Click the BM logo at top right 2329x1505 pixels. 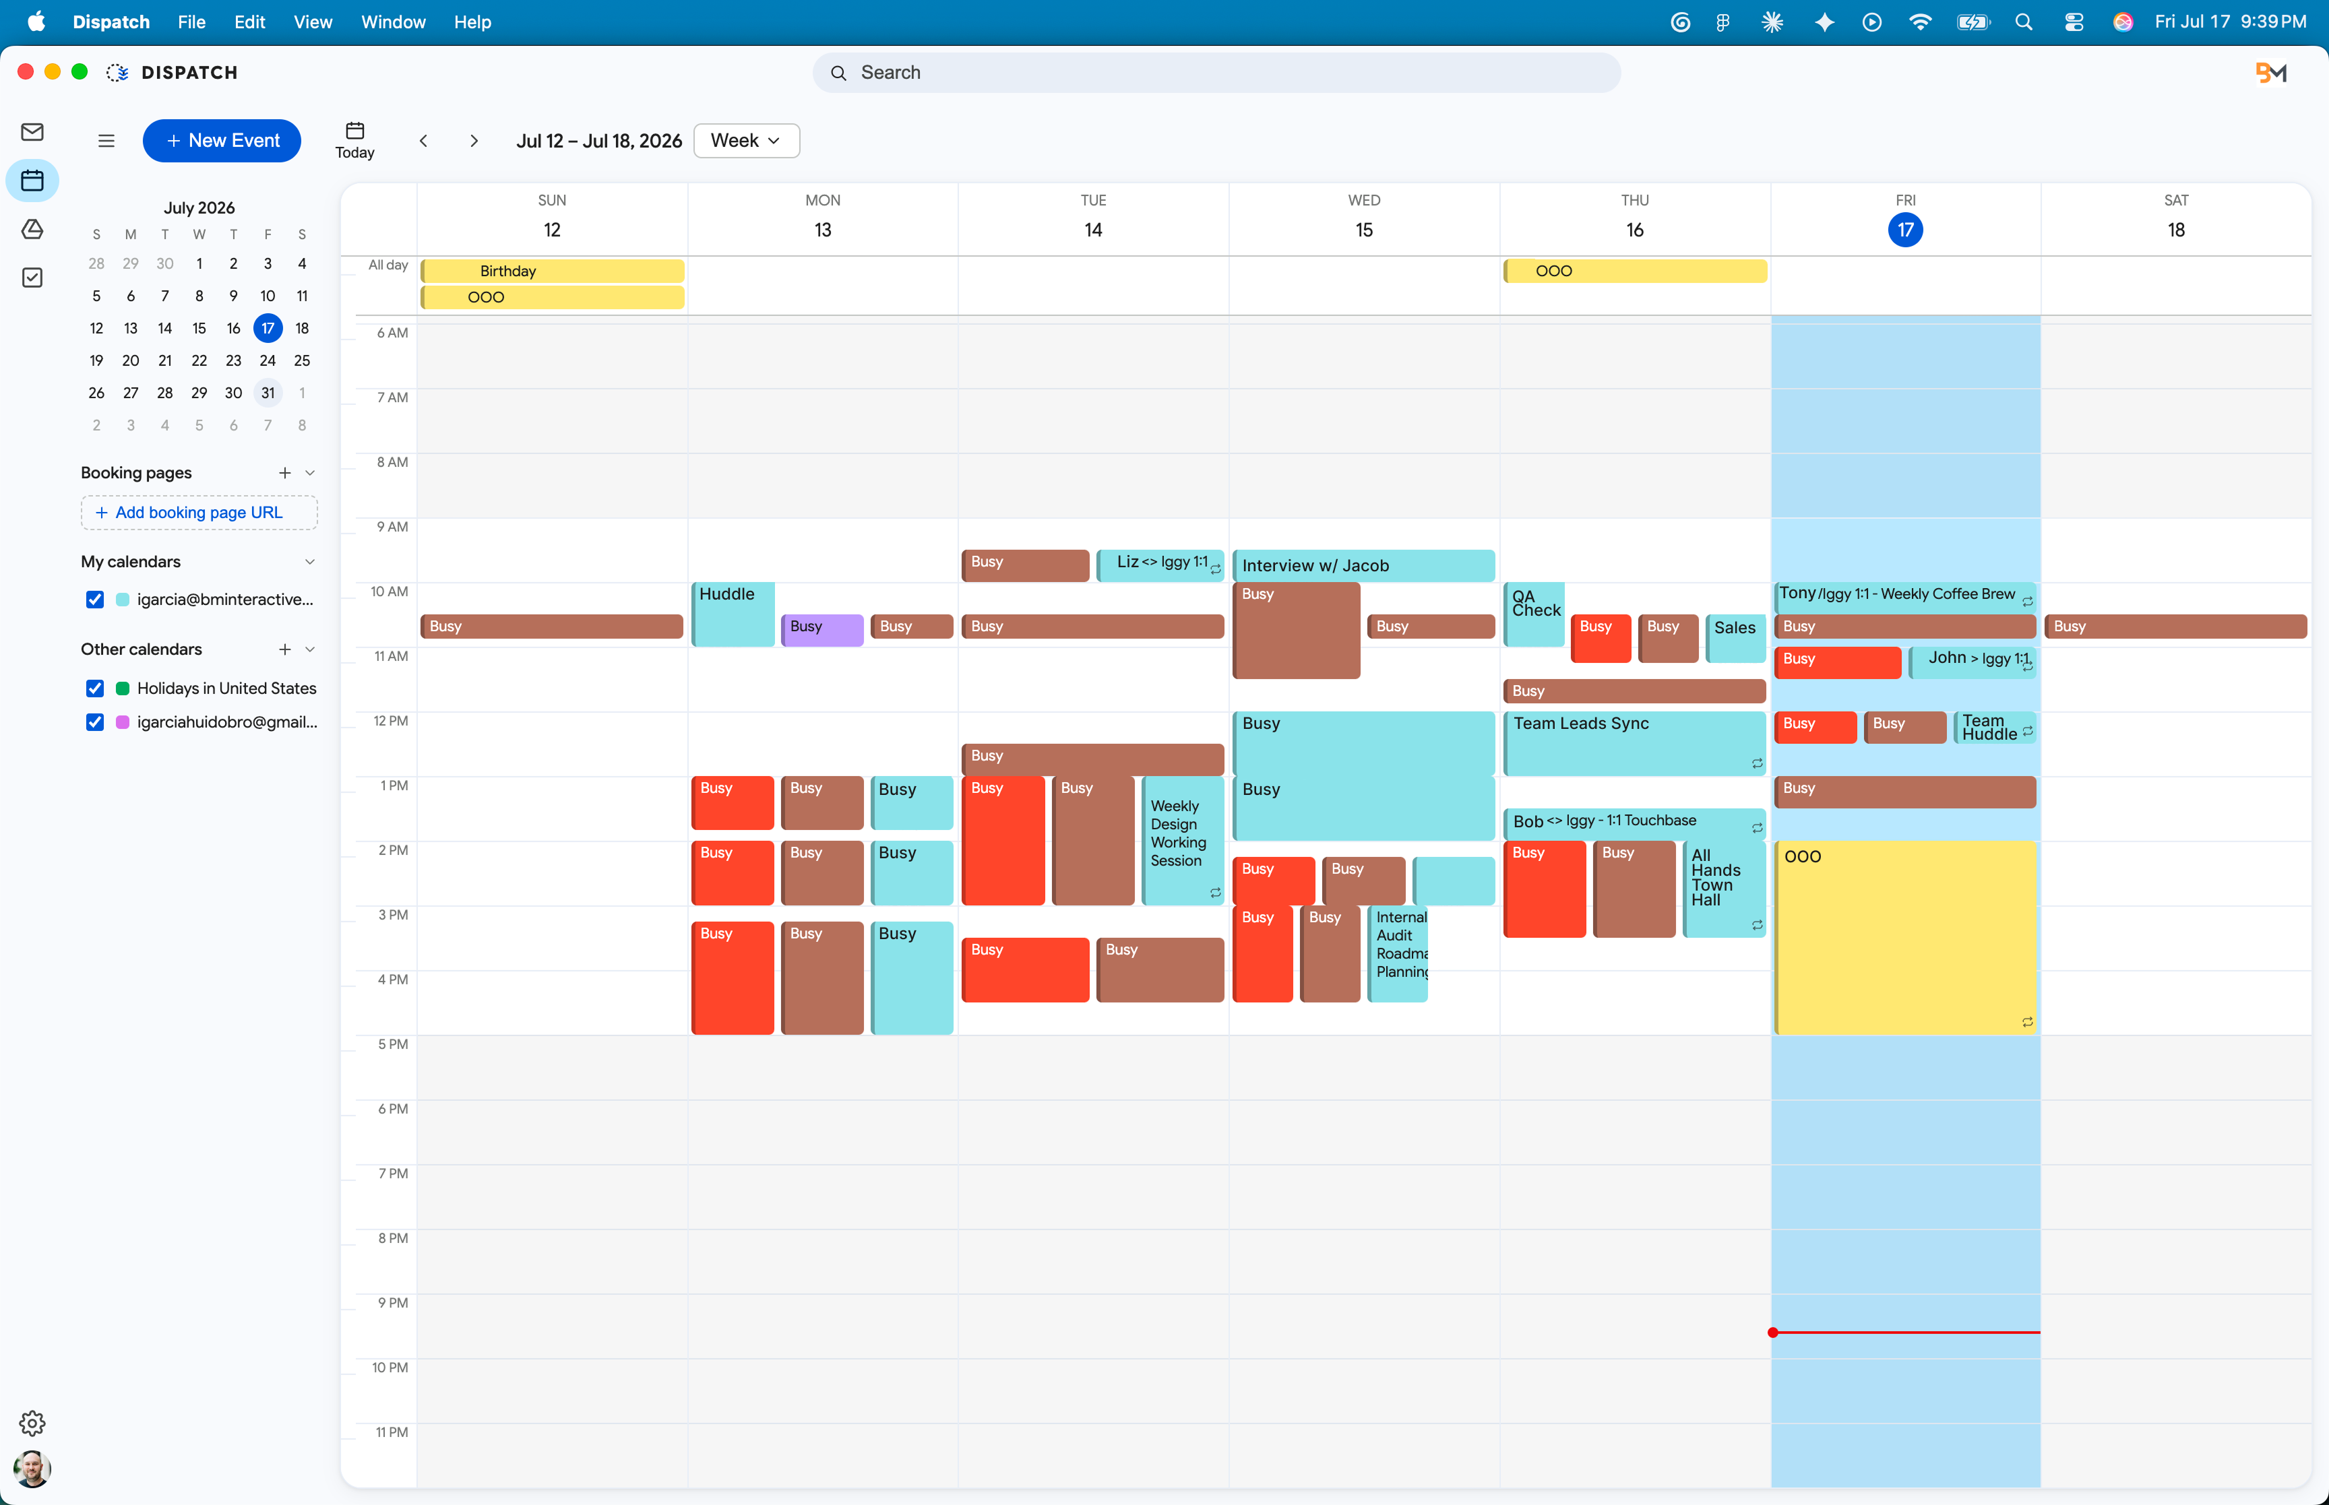click(2271, 72)
